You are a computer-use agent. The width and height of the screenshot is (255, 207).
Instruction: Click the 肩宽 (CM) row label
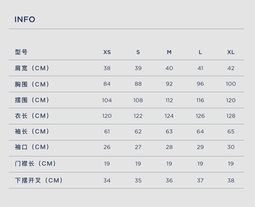click(x=32, y=68)
